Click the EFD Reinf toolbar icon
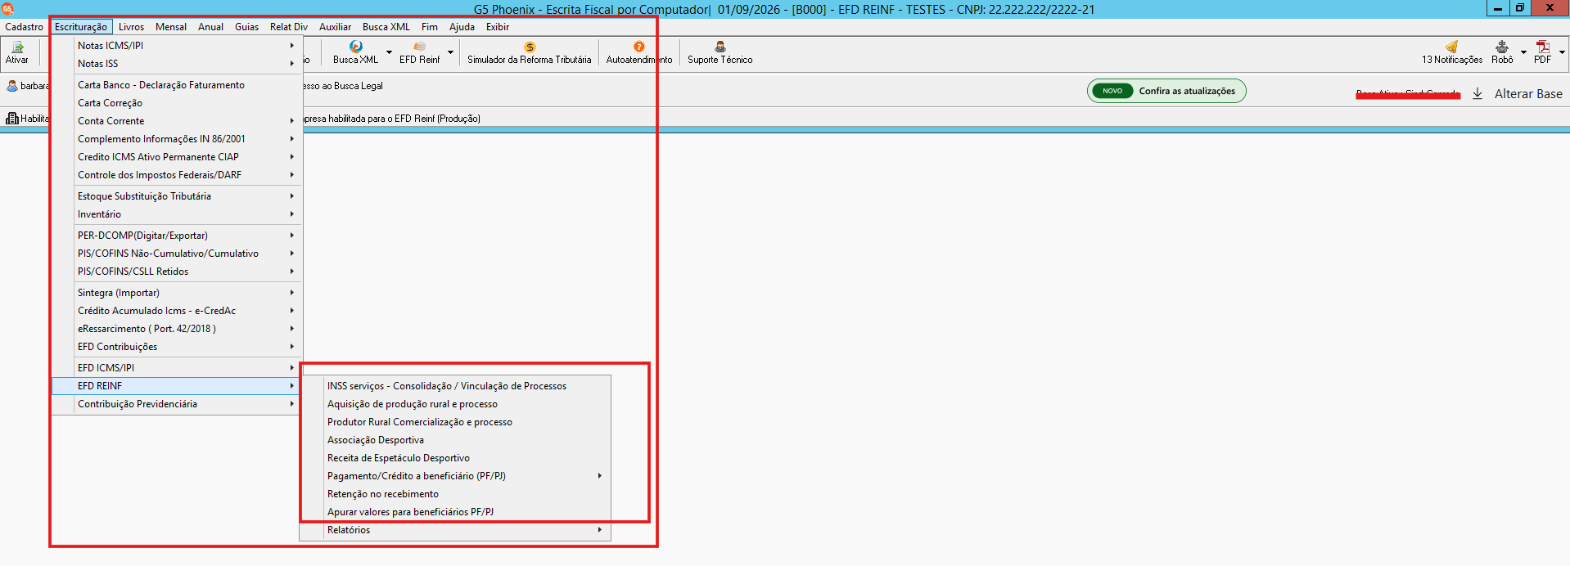 pyautogui.click(x=419, y=47)
